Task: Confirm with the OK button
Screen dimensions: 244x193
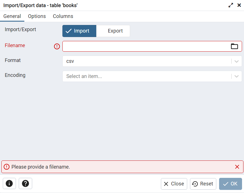Action: [x=230, y=184]
